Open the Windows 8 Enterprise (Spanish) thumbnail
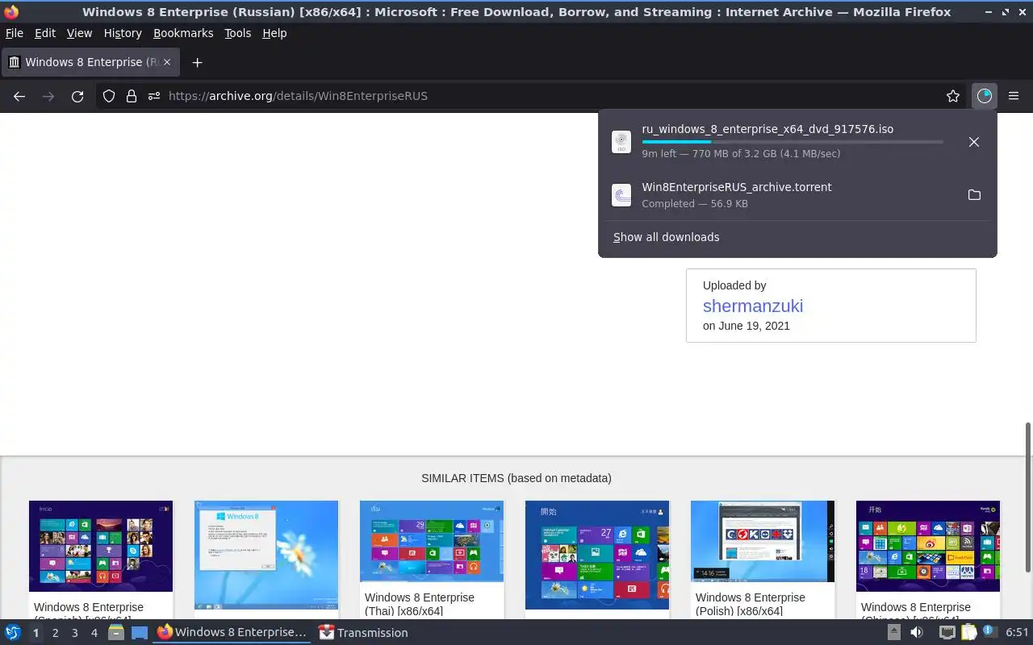The width and height of the screenshot is (1033, 645). (101, 546)
